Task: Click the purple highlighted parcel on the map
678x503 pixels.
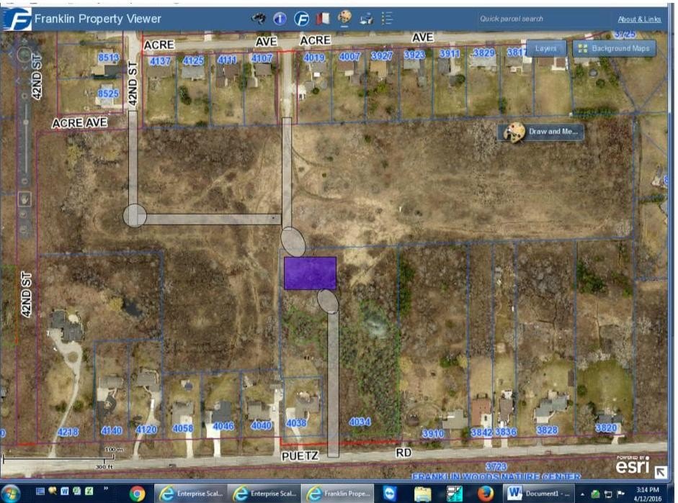Action: (x=310, y=273)
